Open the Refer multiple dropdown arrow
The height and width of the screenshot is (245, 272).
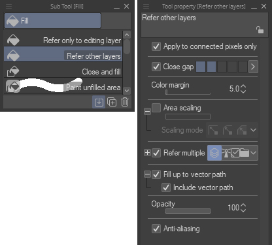[253, 153]
